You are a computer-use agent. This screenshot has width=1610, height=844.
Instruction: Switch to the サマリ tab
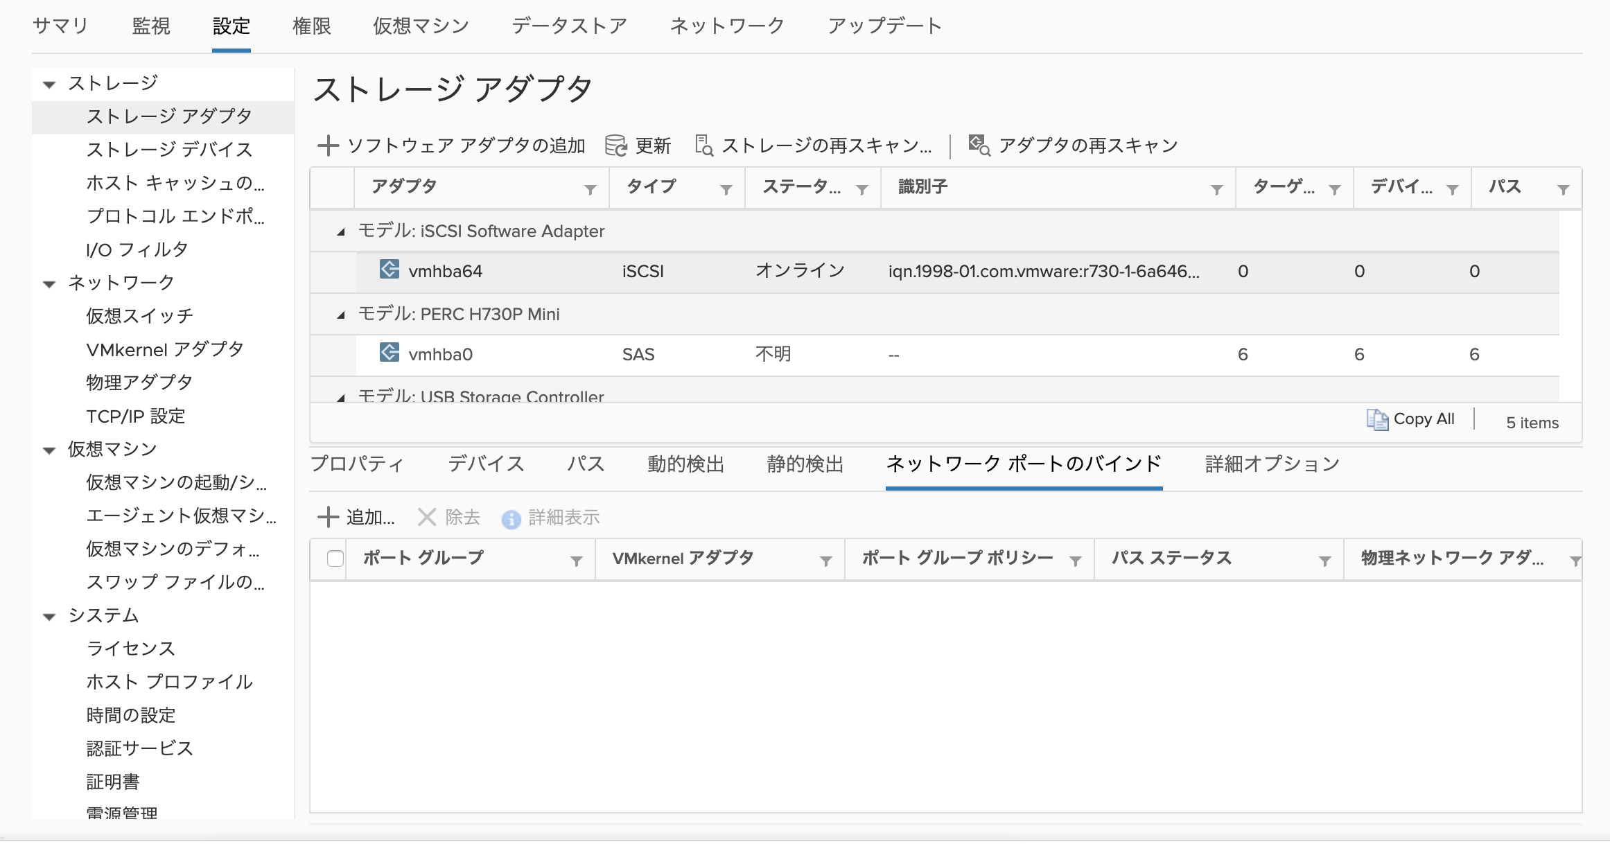(60, 26)
